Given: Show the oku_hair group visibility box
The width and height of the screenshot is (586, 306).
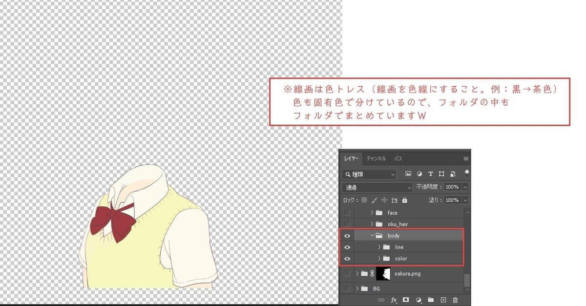Looking at the screenshot, I should pyautogui.click(x=347, y=224).
